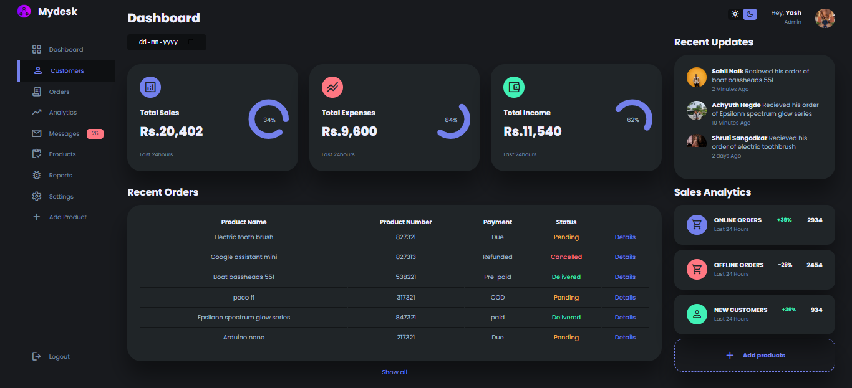Click the Cancelled status text
This screenshot has height=388, width=852.
pos(566,257)
